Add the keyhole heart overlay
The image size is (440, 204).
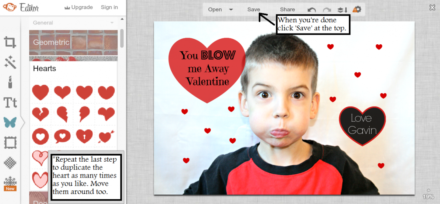pos(84,136)
